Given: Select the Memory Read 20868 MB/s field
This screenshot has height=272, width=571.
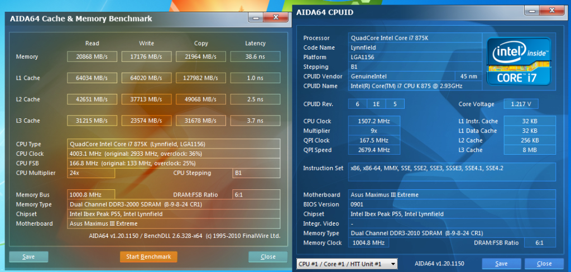Looking at the screenshot, I should (92, 57).
